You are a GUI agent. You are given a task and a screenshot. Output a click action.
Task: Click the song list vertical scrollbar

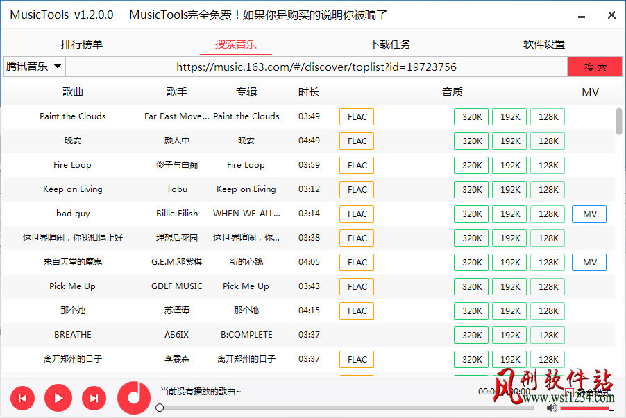pos(618,120)
